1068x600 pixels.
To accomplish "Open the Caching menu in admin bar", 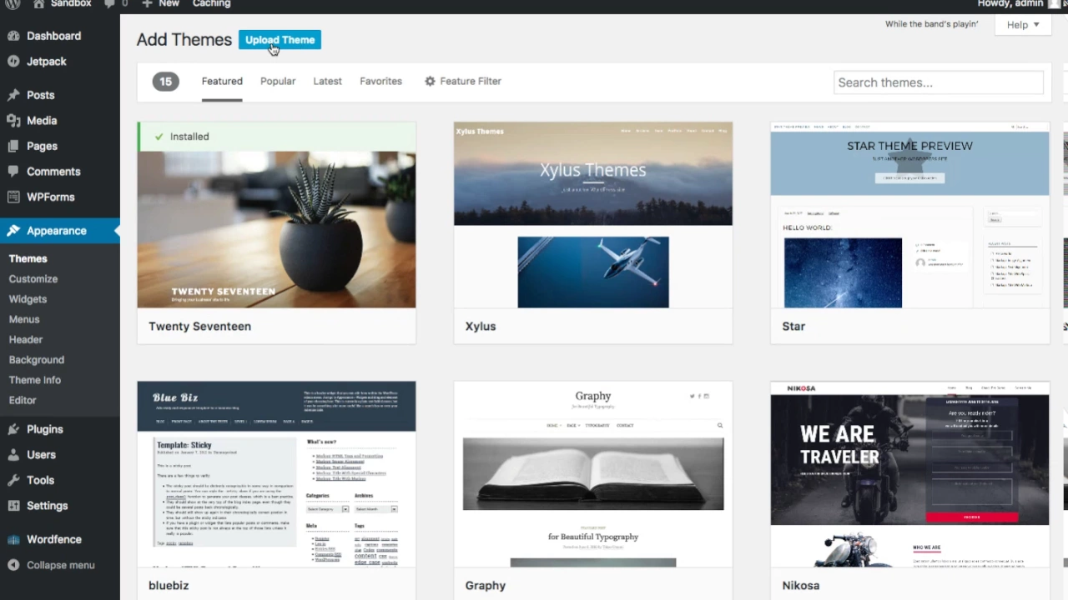I will 211,3.
